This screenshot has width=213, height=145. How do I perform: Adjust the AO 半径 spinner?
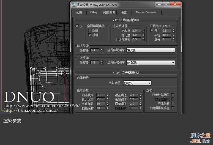173,35
